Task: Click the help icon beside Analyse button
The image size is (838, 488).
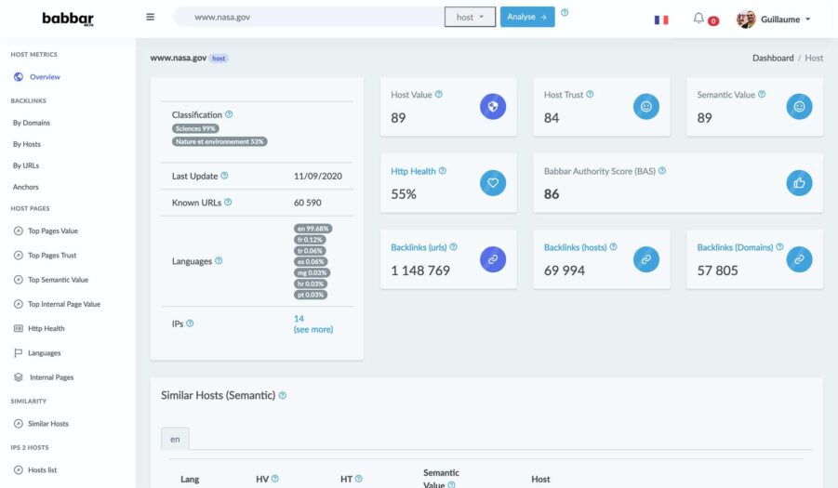Action: point(565,12)
